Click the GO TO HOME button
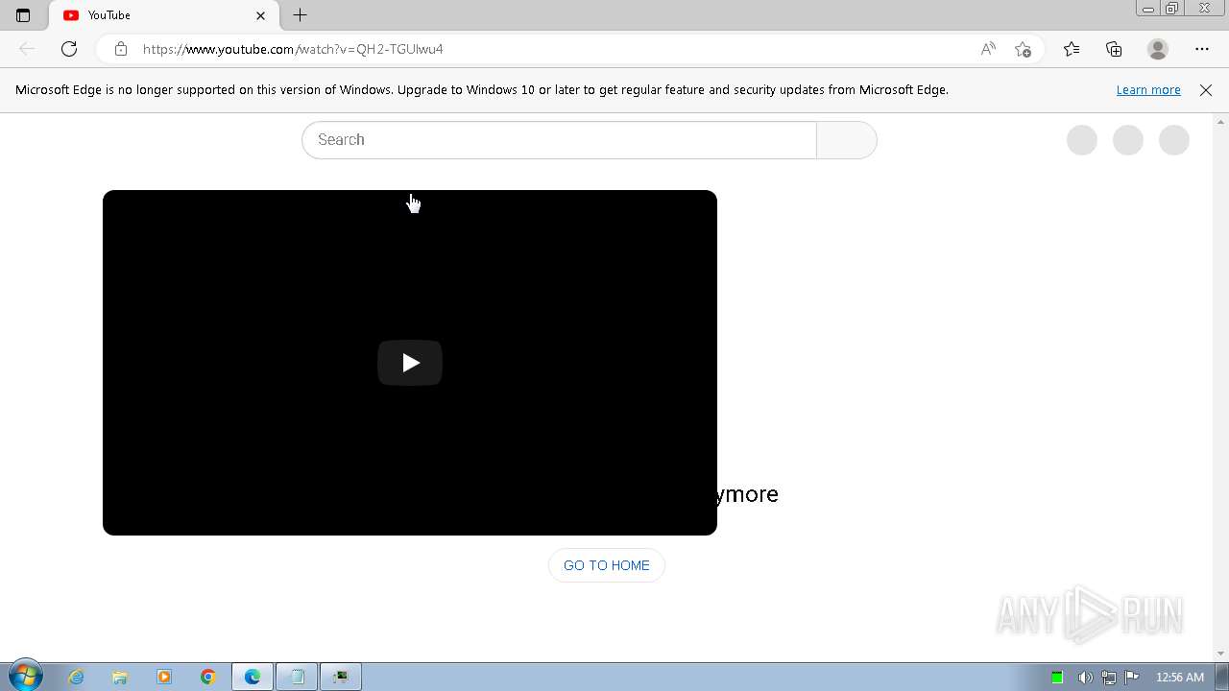 tap(607, 565)
